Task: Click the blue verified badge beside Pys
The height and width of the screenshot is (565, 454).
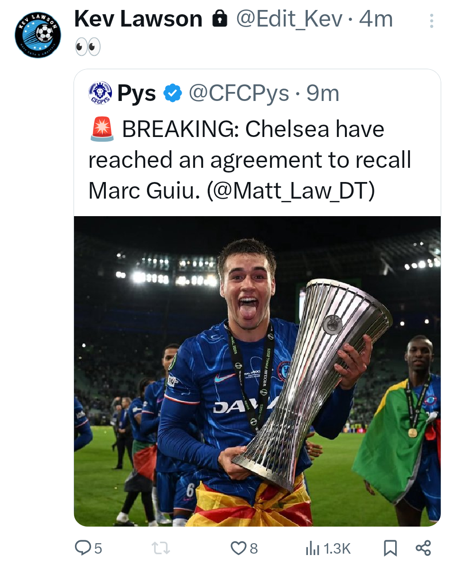Action: (x=173, y=93)
